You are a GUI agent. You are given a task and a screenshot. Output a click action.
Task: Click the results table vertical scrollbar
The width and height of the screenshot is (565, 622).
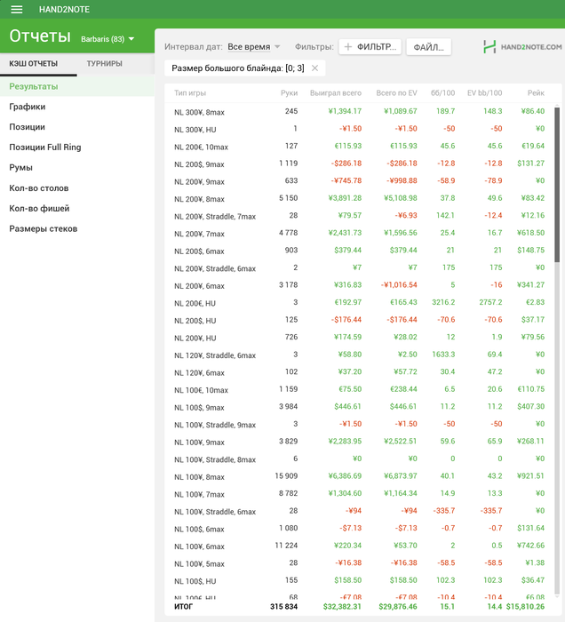point(557,185)
